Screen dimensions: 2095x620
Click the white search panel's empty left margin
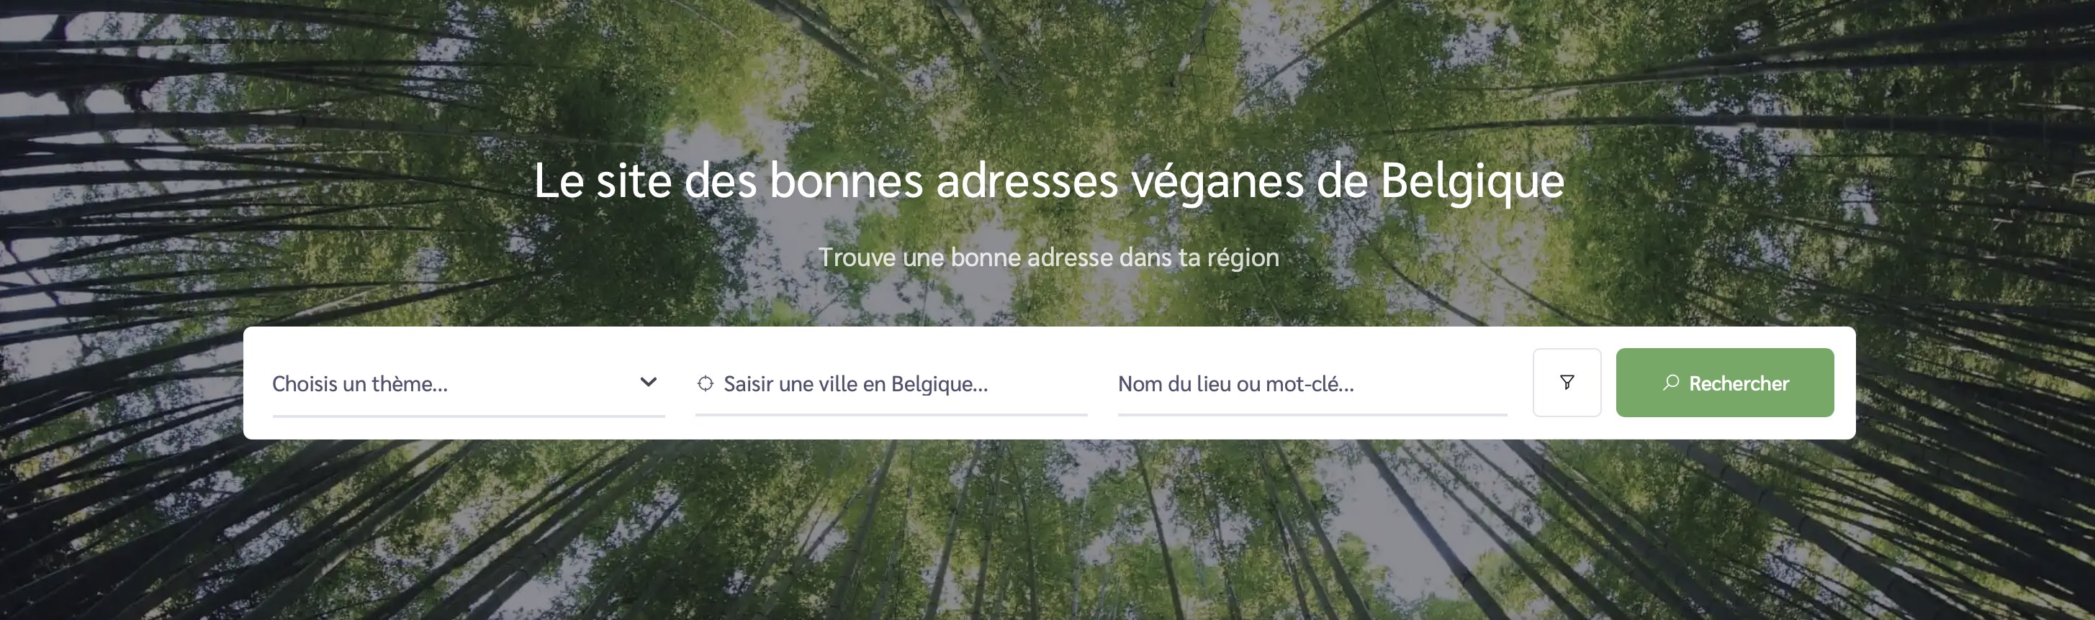pyautogui.click(x=258, y=383)
